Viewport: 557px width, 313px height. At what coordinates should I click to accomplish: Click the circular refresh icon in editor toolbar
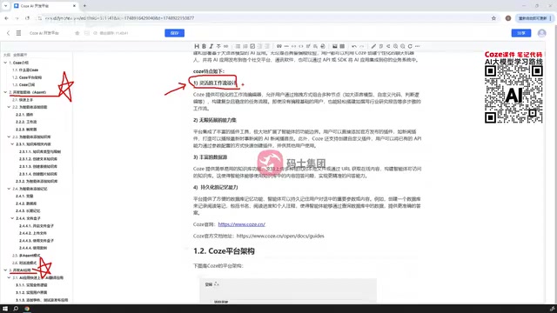coord(410,46)
